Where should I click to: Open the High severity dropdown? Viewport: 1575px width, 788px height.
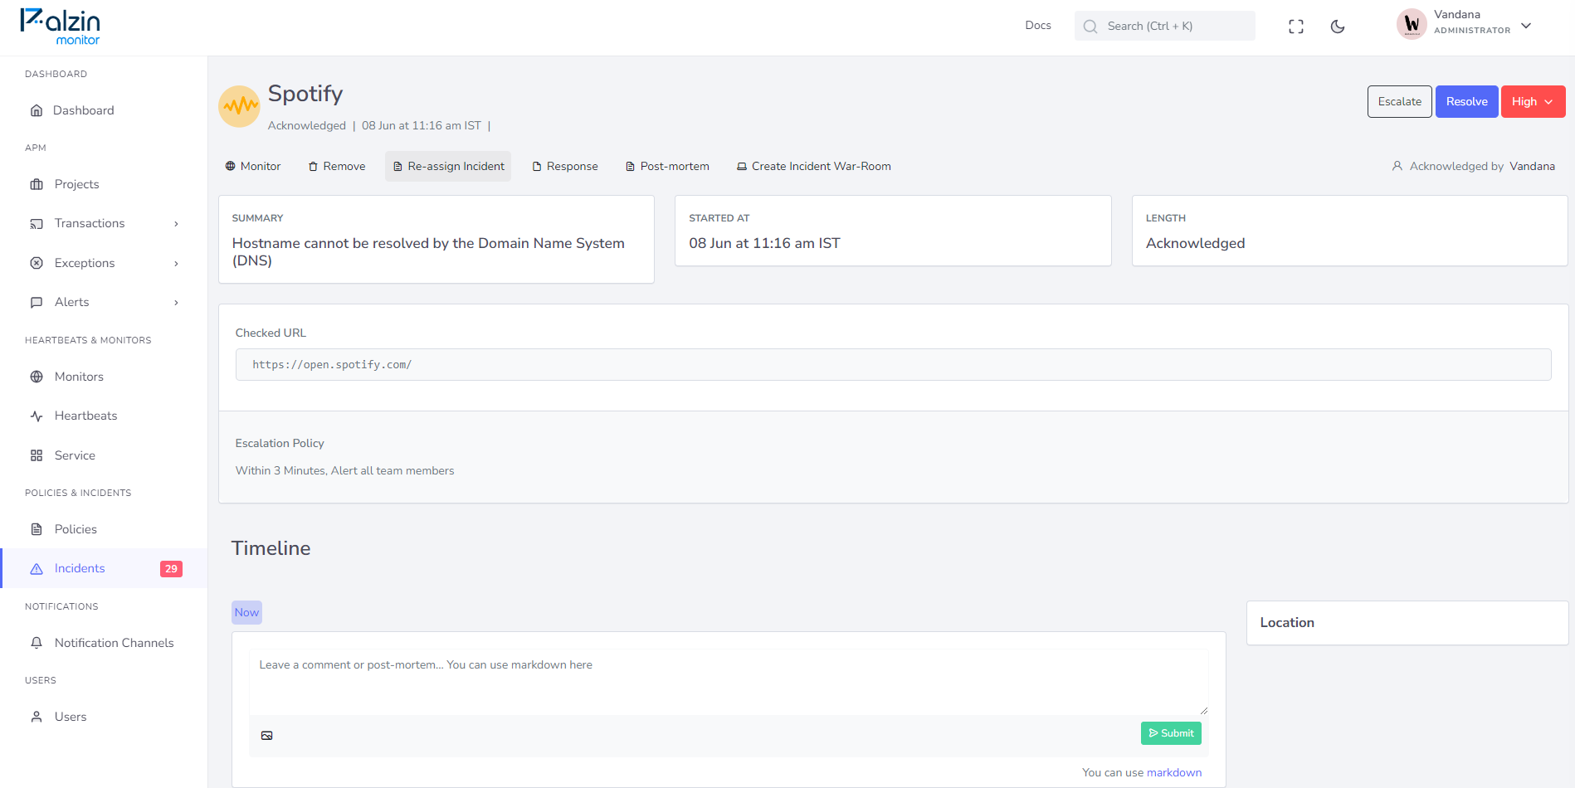pos(1533,101)
